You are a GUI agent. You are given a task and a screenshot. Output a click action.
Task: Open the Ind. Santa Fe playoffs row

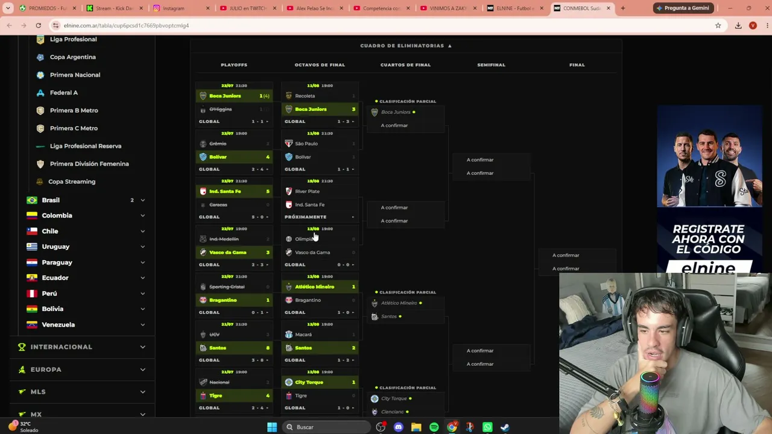pos(234,191)
